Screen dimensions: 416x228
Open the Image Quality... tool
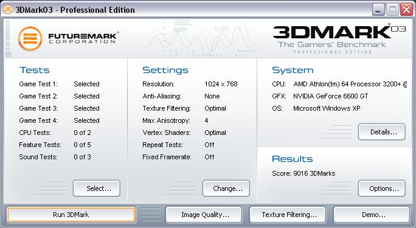point(204,215)
